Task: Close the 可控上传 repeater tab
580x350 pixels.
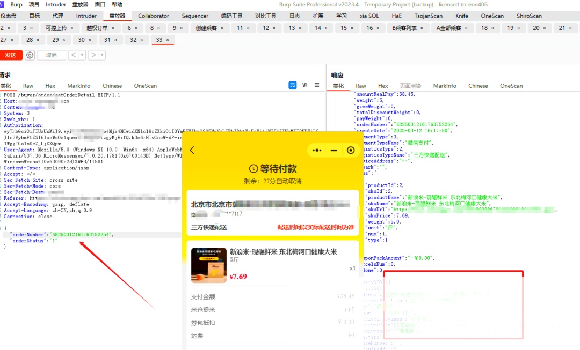Action: point(72,28)
